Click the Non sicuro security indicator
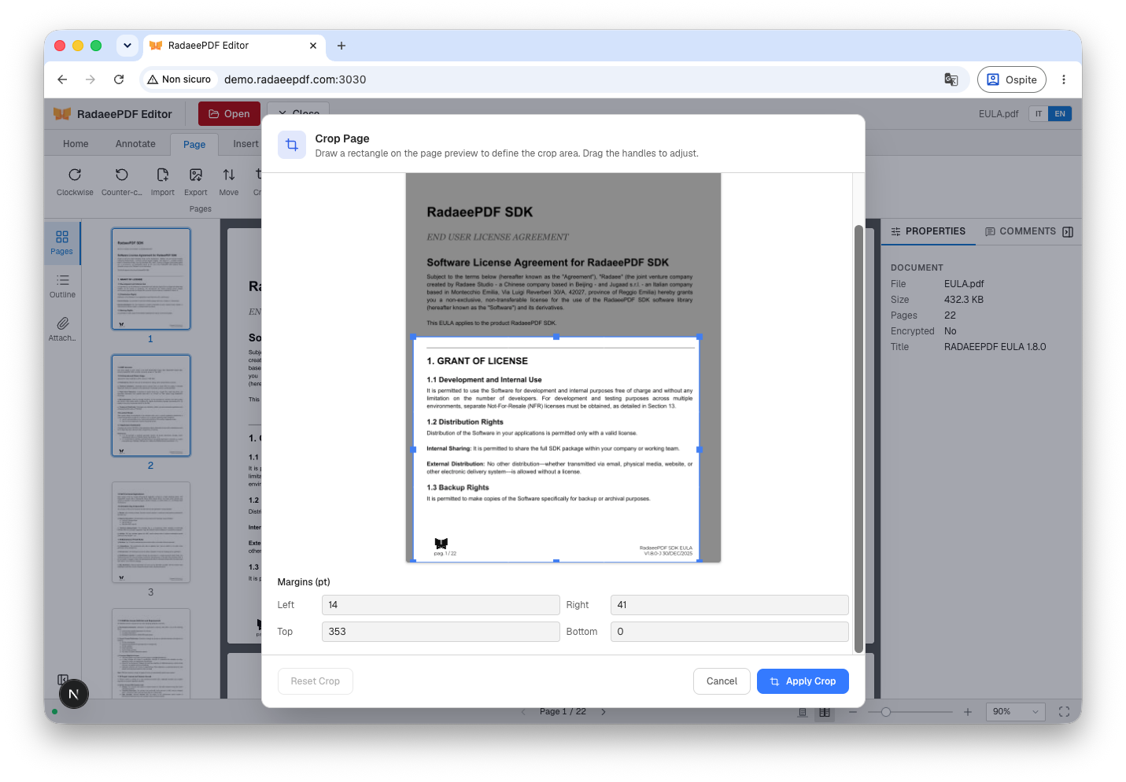1126x782 pixels. 179,79
